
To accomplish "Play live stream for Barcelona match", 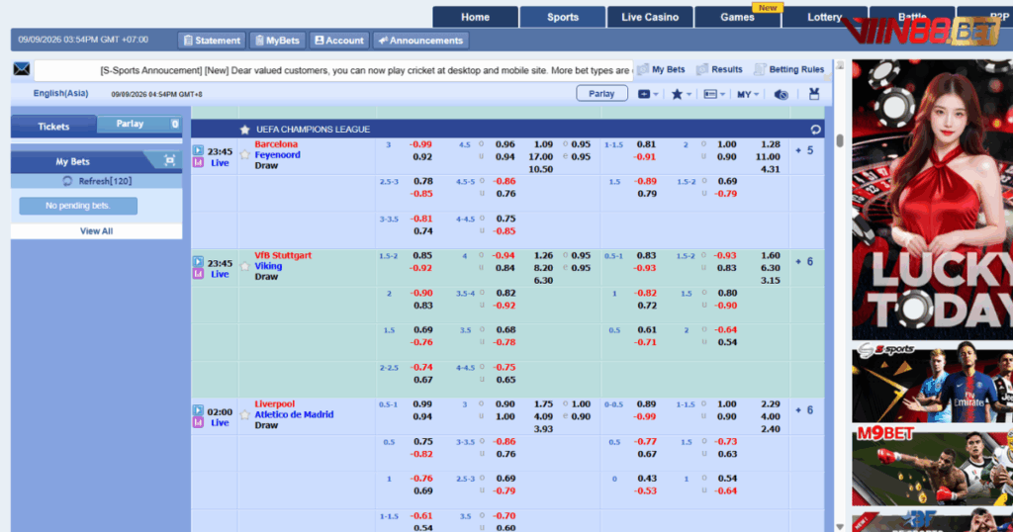I will tap(198, 150).
